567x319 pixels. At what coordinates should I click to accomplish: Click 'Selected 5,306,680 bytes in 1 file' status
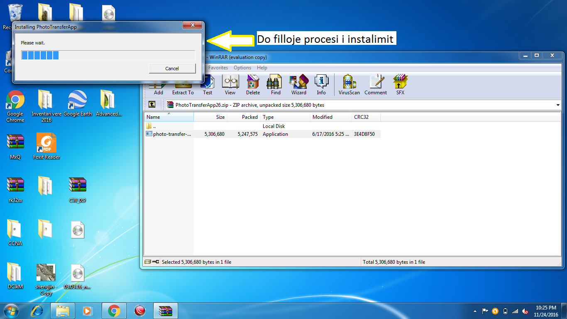pyautogui.click(x=196, y=262)
